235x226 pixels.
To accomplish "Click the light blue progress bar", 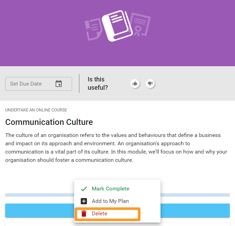I will pos(38,195).
